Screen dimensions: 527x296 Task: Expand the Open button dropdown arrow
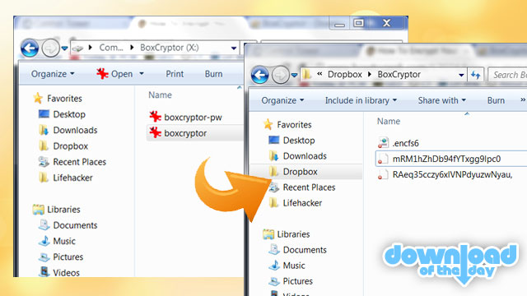[x=142, y=74]
